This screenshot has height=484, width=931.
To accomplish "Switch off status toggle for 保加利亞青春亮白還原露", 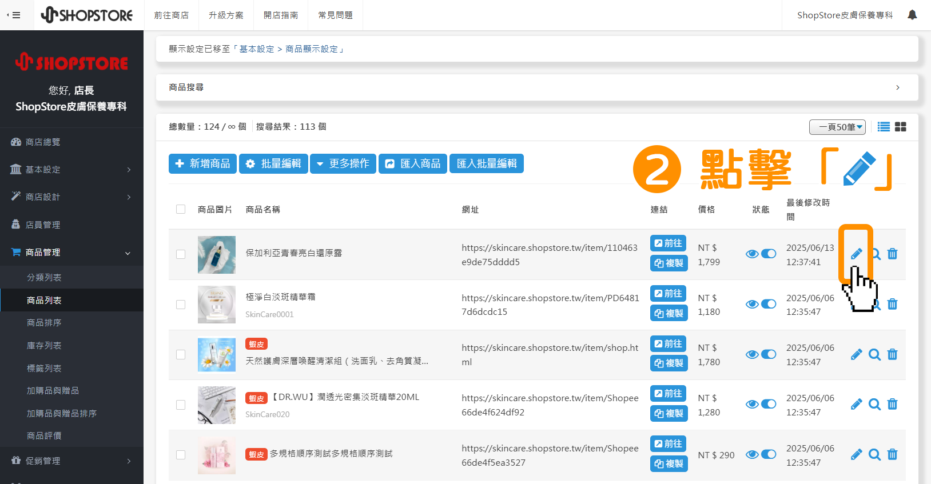I will tap(769, 254).
